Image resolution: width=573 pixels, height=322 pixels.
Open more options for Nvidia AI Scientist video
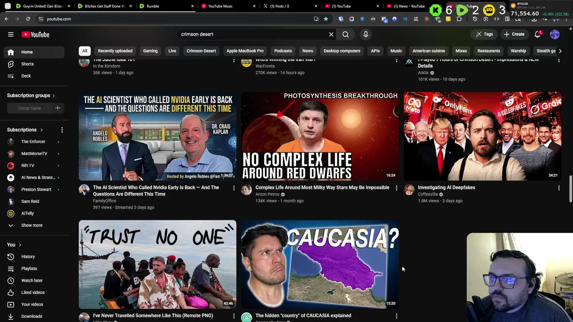click(x=234, y=188)
